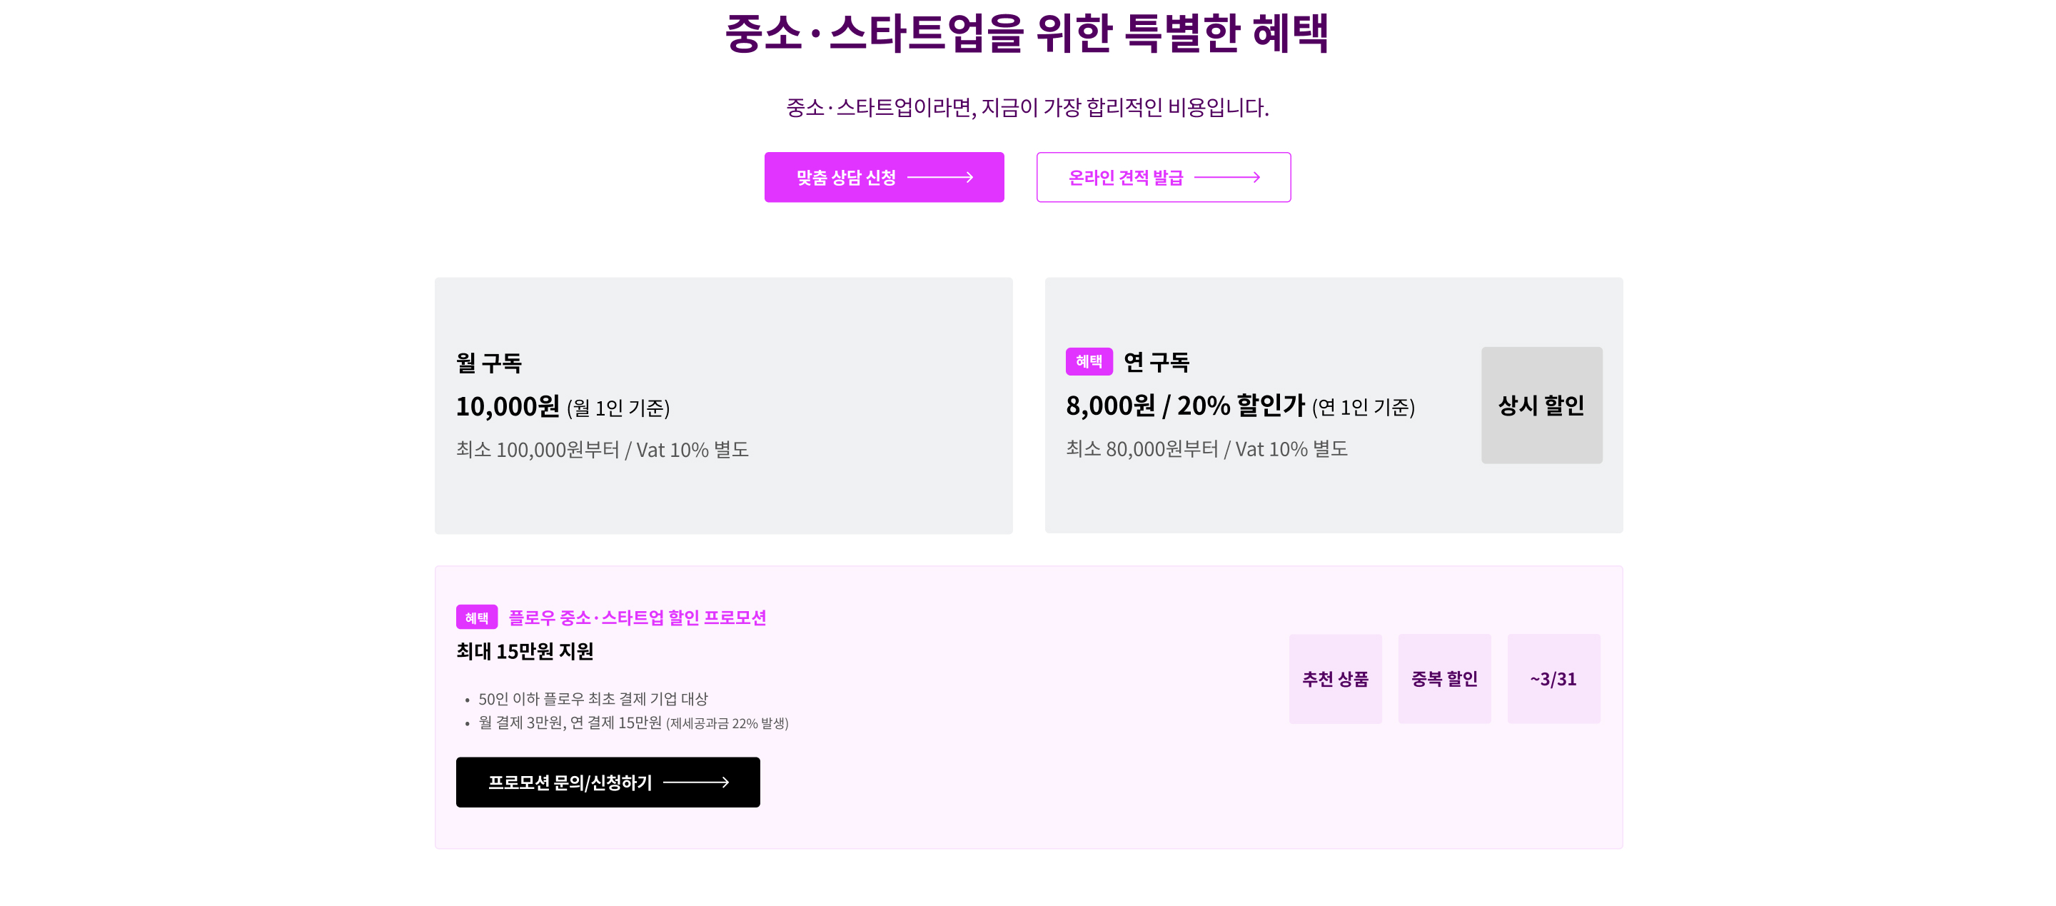The image size is (2056, 906).
Task: Click the 연 구독 plan heading
Action: [1156, 361]
